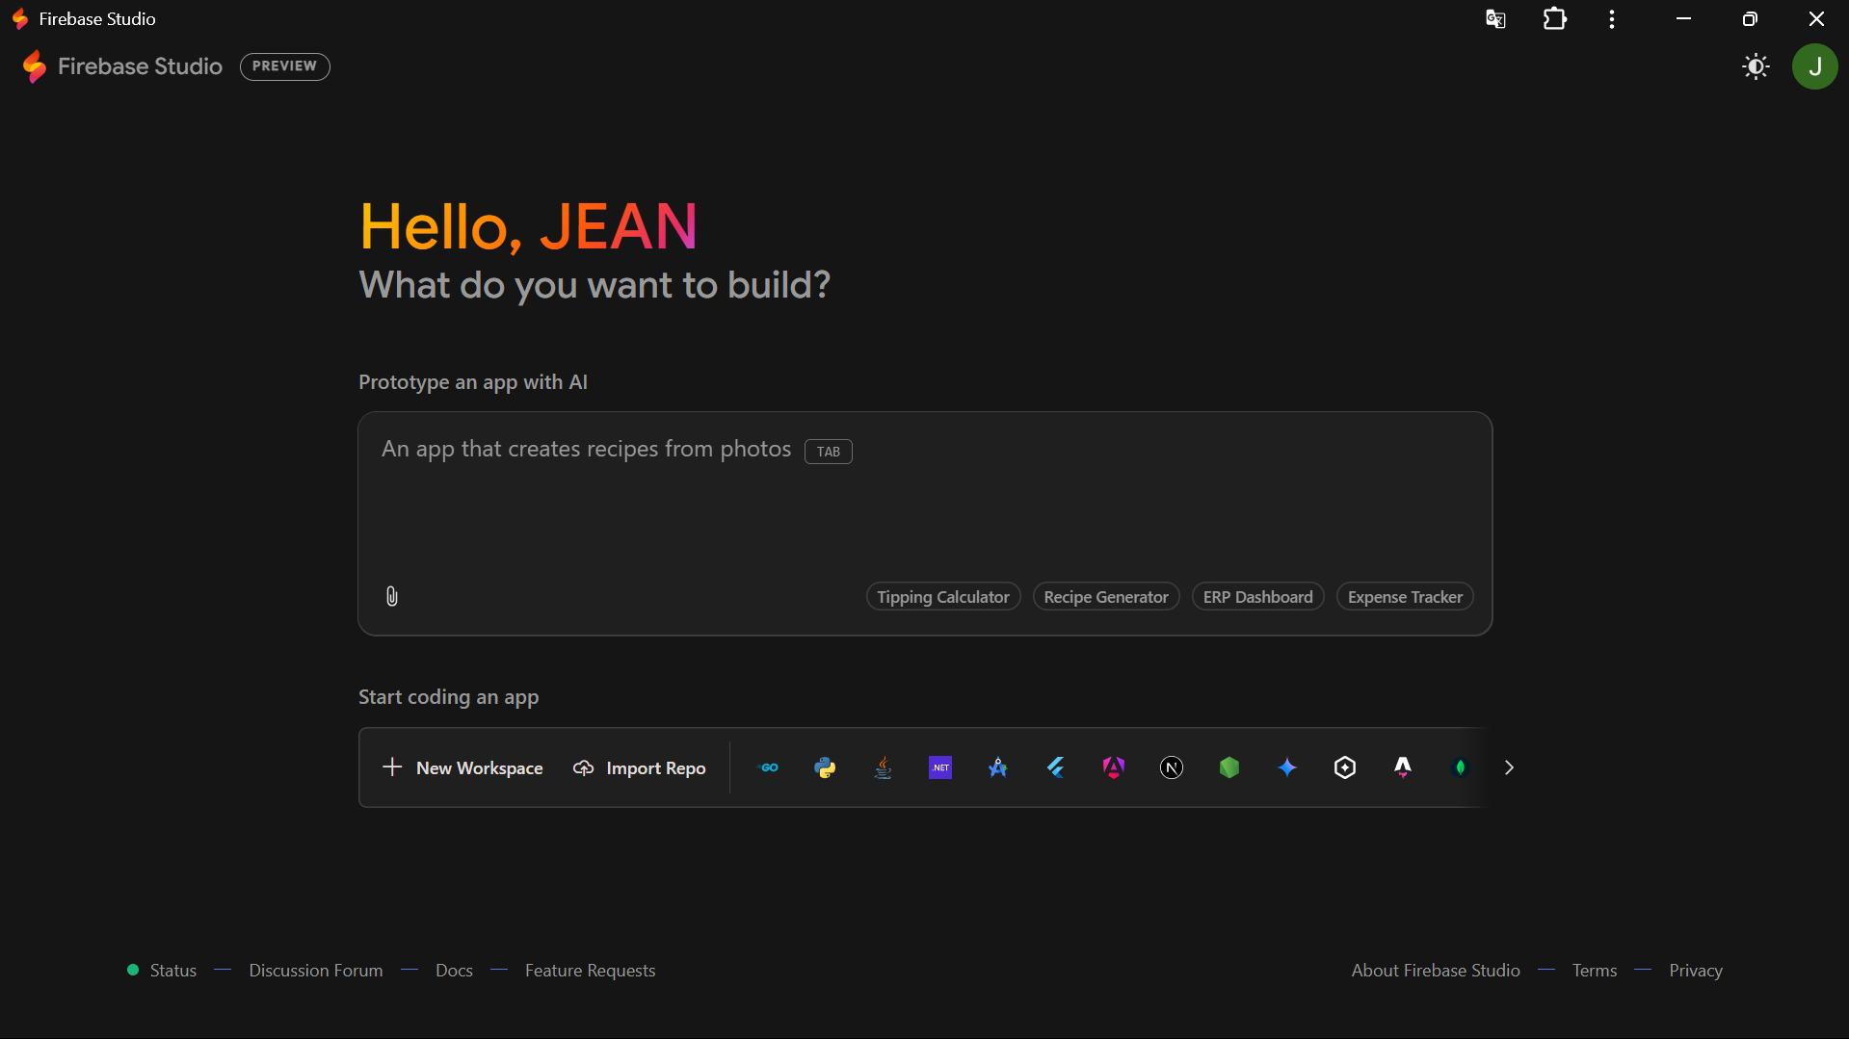Select the Expense Tracker suggestion
Screen dimensions: 1849x1039
pos(1405,597)
